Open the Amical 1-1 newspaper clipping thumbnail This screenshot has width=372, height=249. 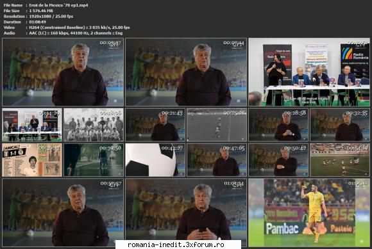pyautogui.click(x=32, y=160)
